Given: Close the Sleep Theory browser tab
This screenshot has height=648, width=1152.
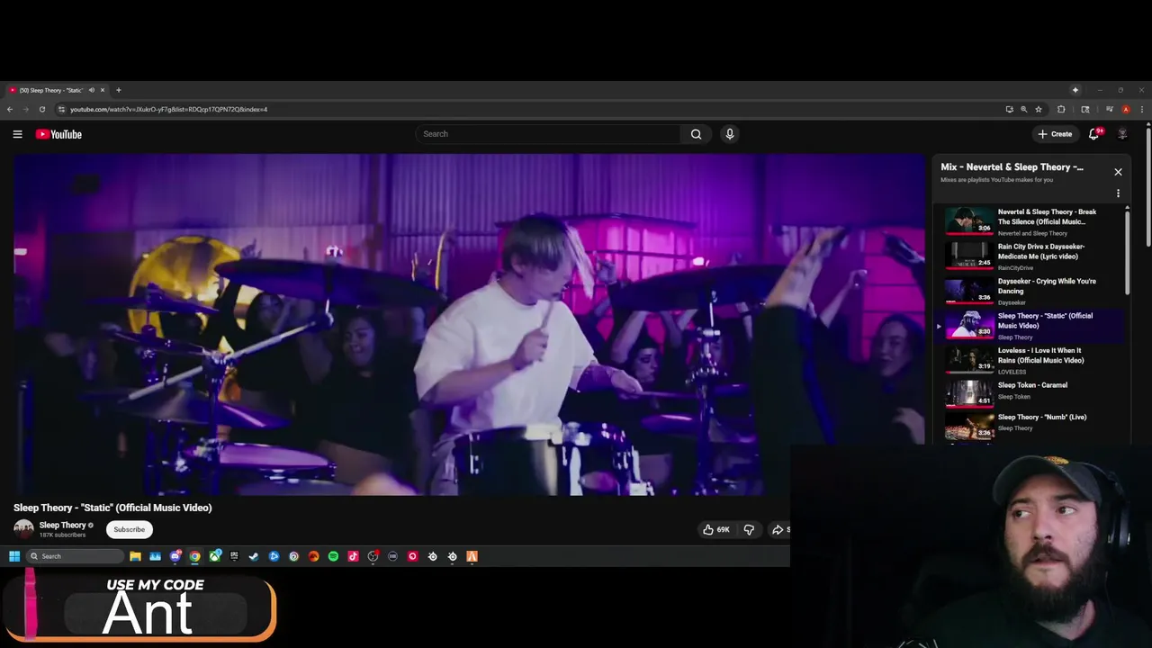Looking at the screenshot, I should point(103,90).
